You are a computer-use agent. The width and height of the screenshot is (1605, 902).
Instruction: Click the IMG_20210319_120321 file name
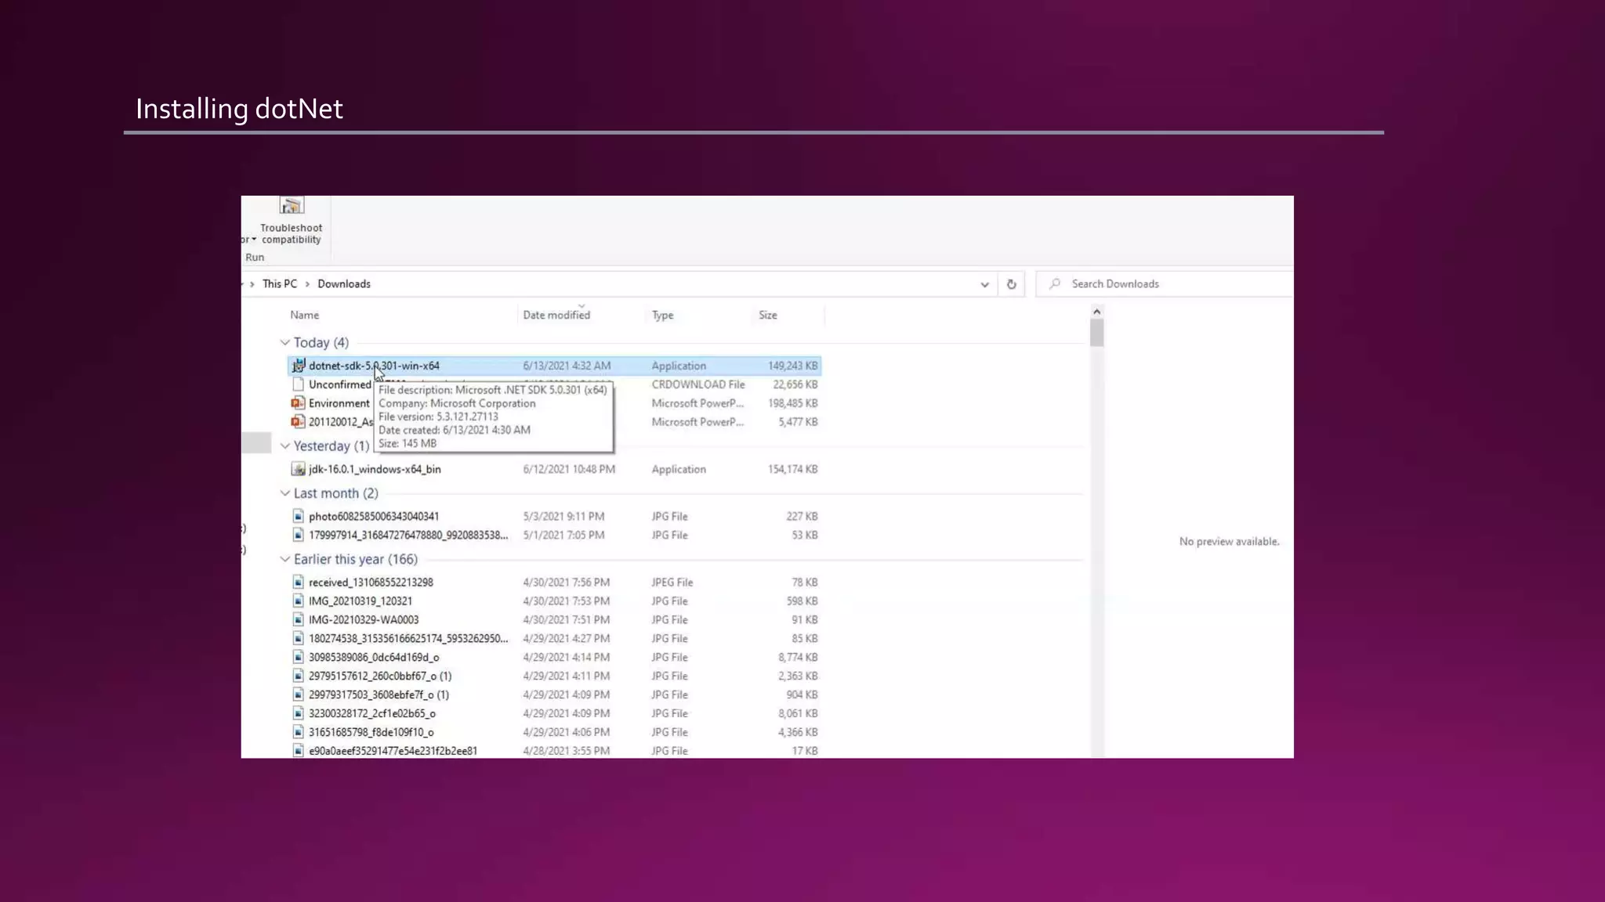pos(360,601)
